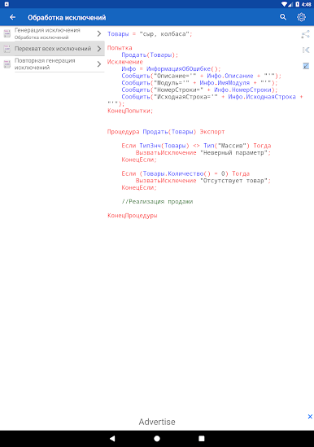Tap Android back navigation button

click(112, 438)
